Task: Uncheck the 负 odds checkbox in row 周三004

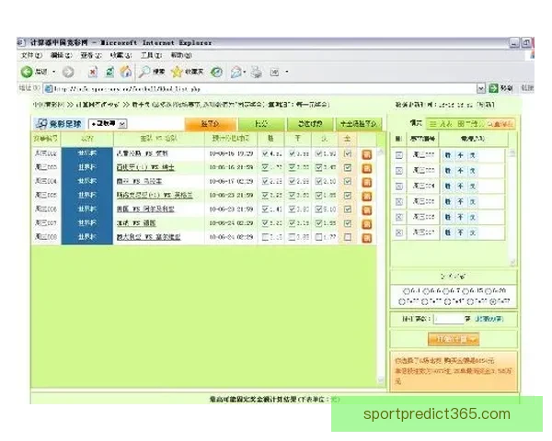Action: (318, 181)
